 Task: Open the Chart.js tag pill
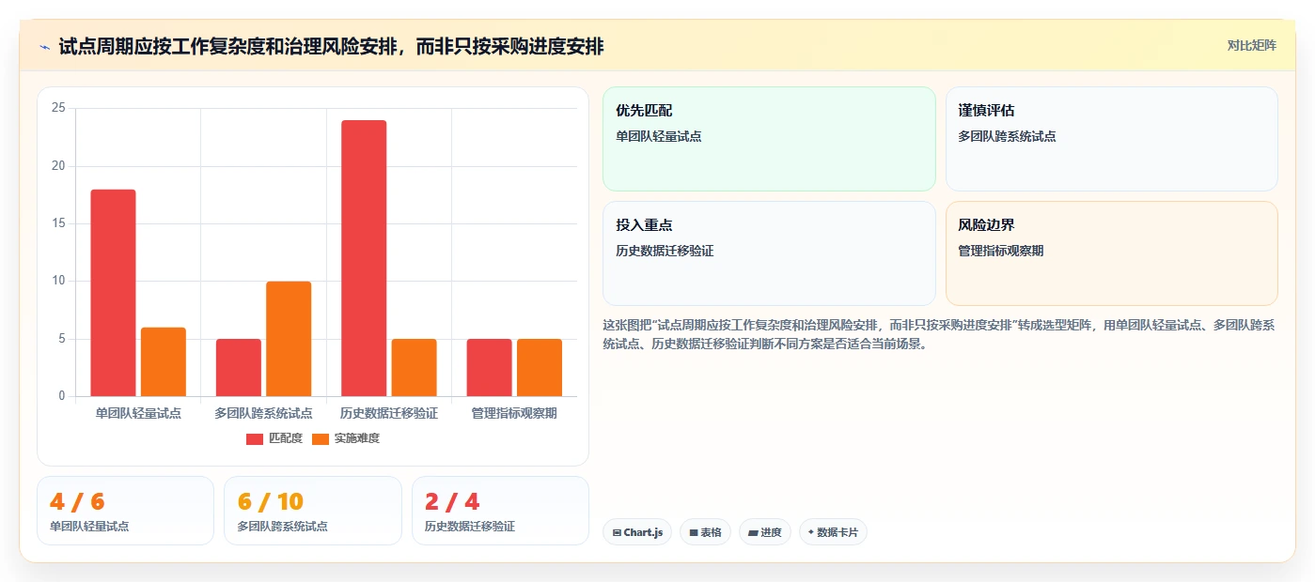(x=637, y=532)
